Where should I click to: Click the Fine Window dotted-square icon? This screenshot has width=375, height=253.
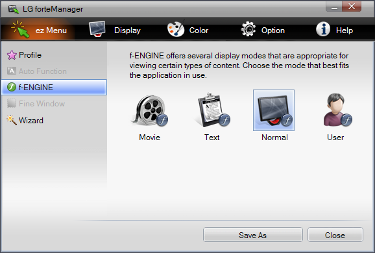[12, 103]
